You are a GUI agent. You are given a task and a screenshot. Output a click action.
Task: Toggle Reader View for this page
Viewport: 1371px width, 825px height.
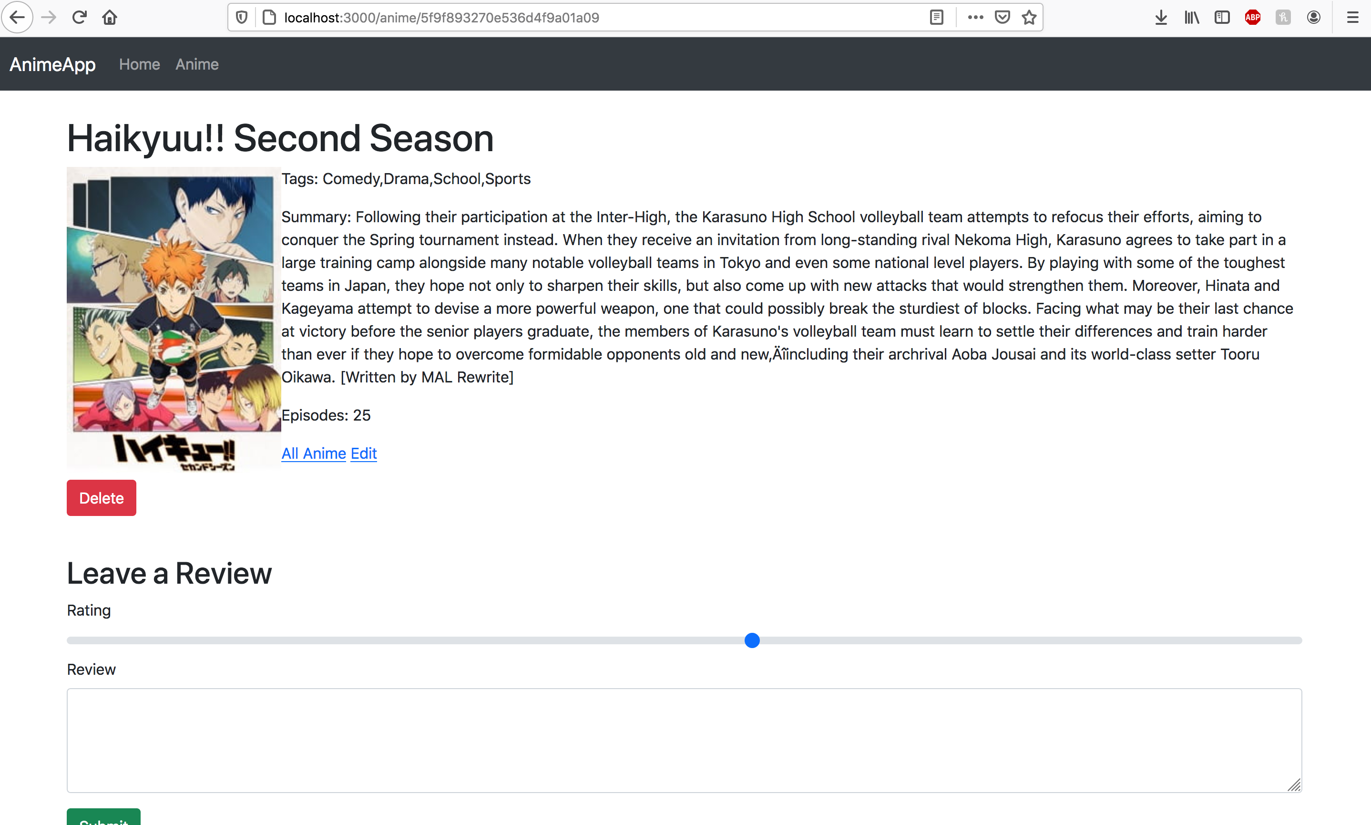coord(937,17)
